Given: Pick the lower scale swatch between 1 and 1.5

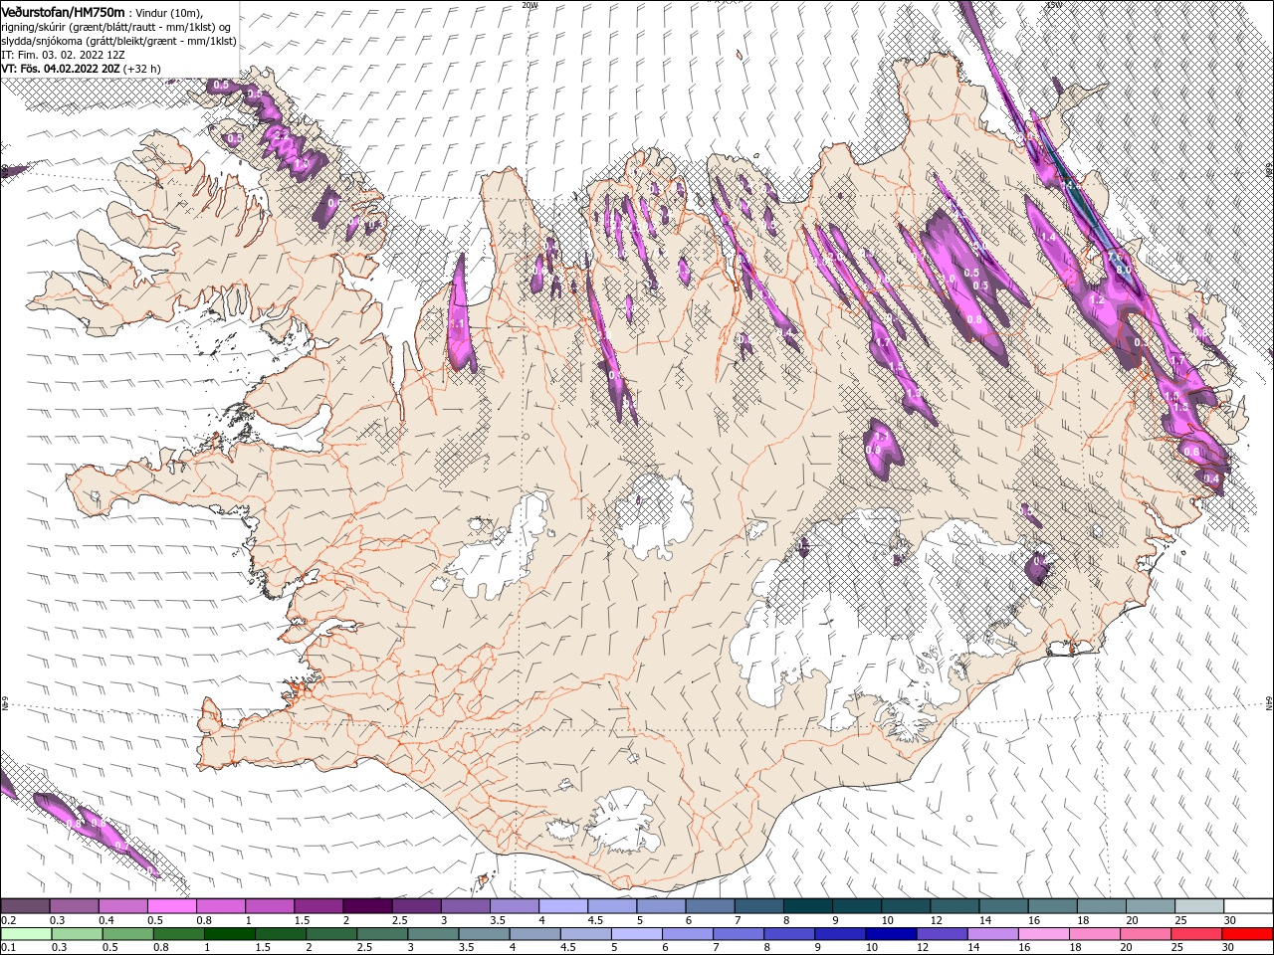Looking at the screenshot, I should click(229, 934).
